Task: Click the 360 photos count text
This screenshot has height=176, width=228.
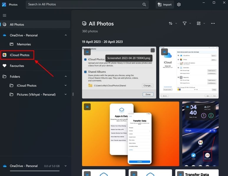Action: tap(90, 31)
